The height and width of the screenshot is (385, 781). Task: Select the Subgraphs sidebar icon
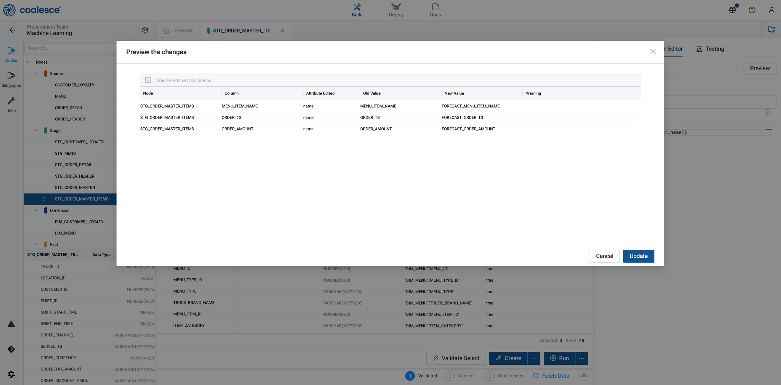[x=11, y=79]
